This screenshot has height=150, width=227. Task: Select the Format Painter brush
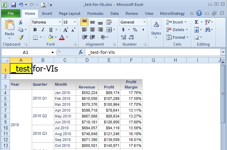pyautogui.click(x=20, y=37)
